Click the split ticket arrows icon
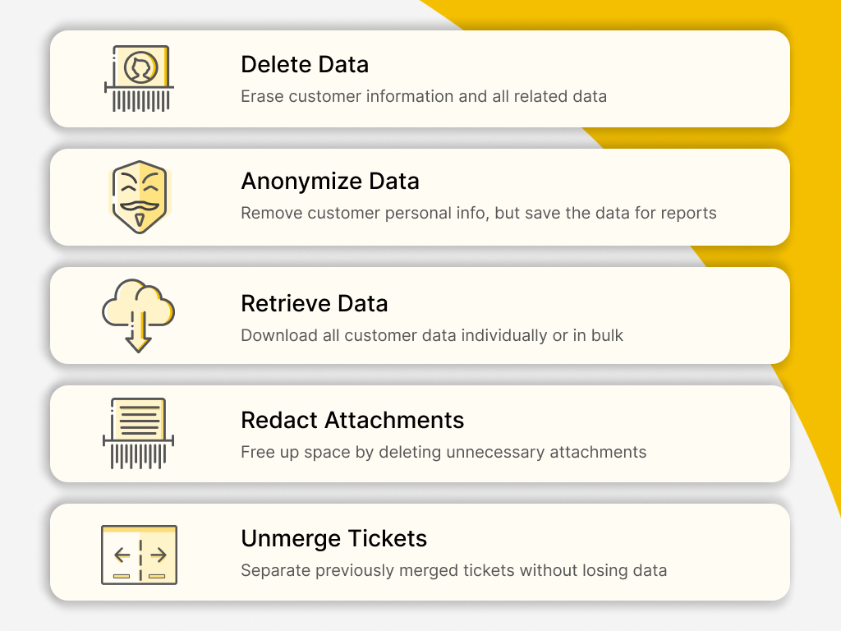The image size is (841, 631). point(139,555)
